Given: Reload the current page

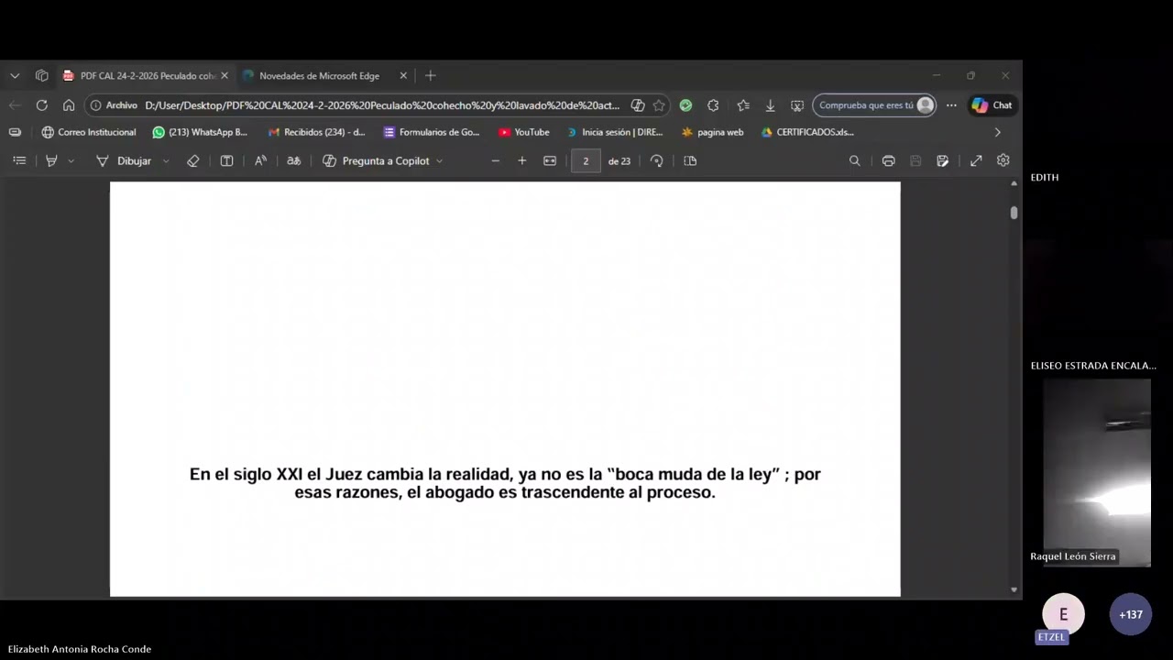Looking at the screenshot, I should tap(41, 105).
